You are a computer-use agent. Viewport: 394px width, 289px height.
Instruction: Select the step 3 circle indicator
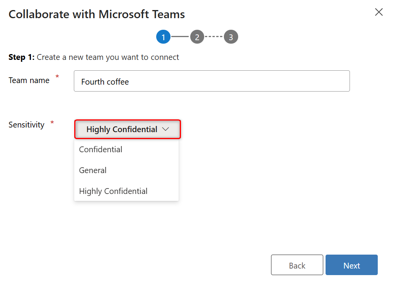231,37
